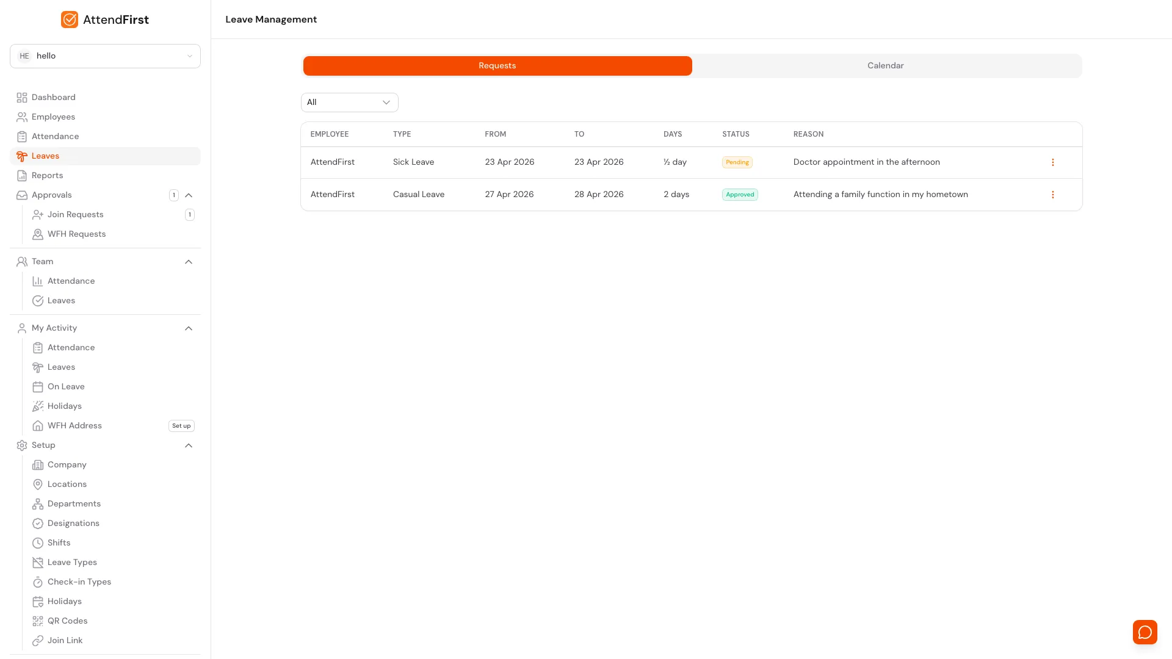Click the Pending status badge

pyautogui.click(x=737, y=162)
